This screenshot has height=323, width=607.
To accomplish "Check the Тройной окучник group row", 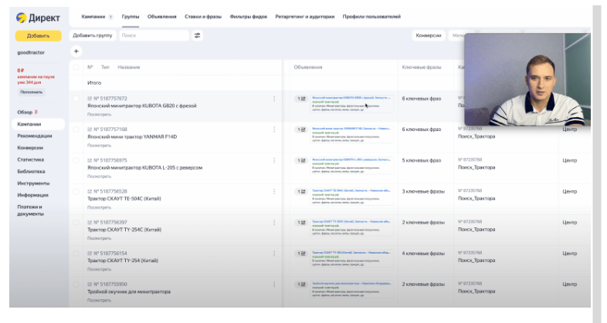I will (76, 284).
